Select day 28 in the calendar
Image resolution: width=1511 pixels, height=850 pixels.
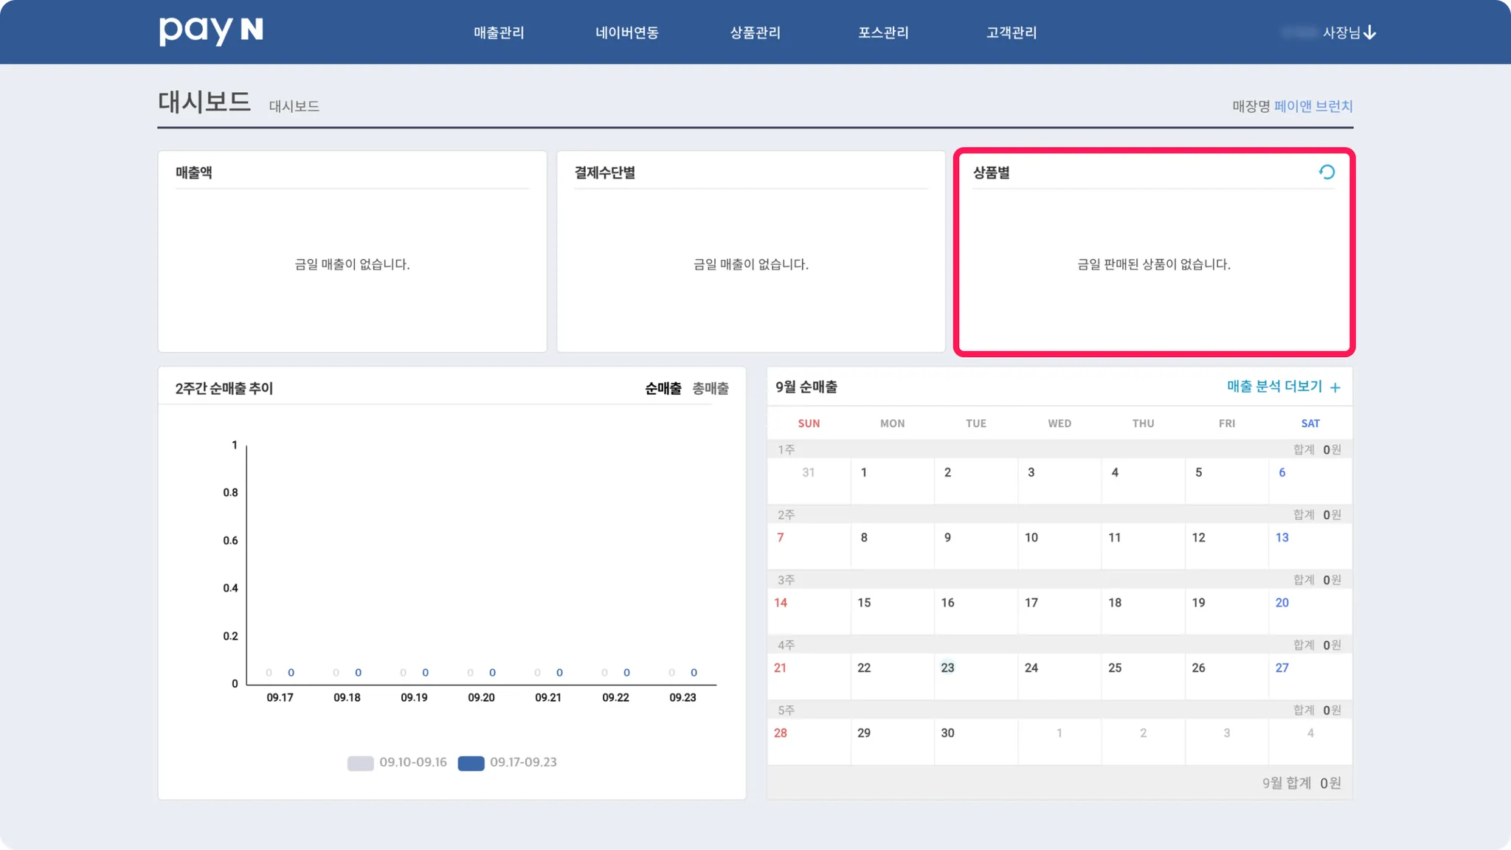[x=781, y=733]
